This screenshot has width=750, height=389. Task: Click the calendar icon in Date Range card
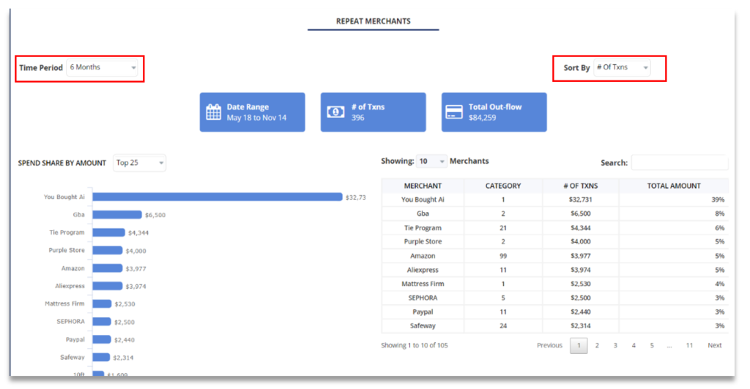point(214,113)
